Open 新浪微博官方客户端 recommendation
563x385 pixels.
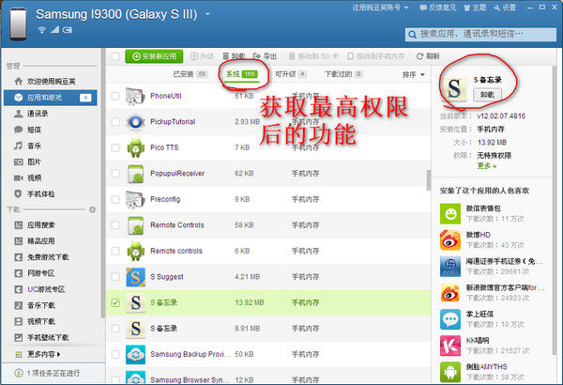pos(493,293)
